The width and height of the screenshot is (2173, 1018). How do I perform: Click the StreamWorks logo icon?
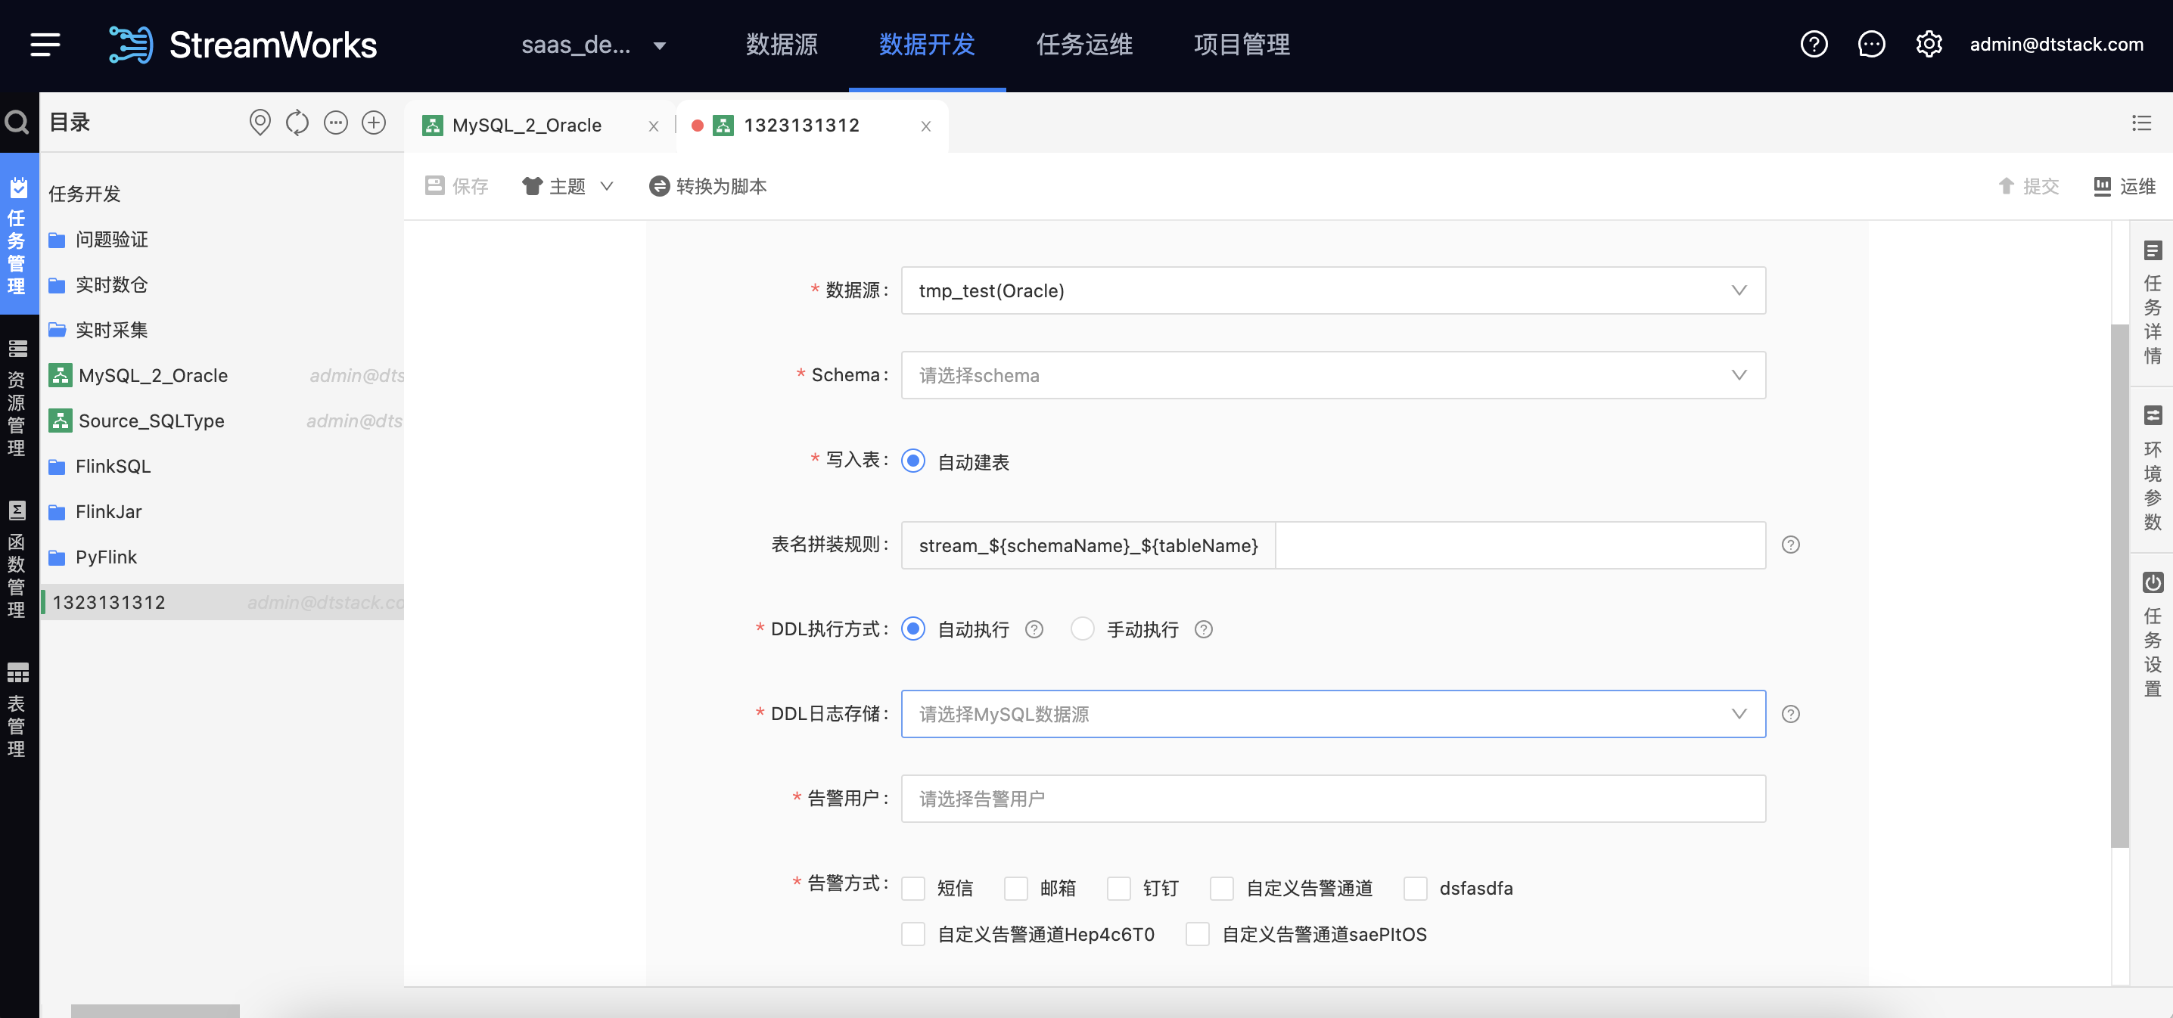131,45
